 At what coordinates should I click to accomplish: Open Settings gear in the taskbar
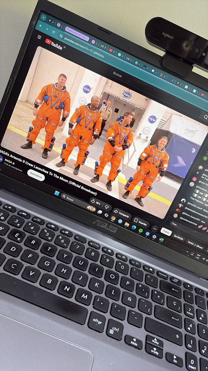pos(154,237)
